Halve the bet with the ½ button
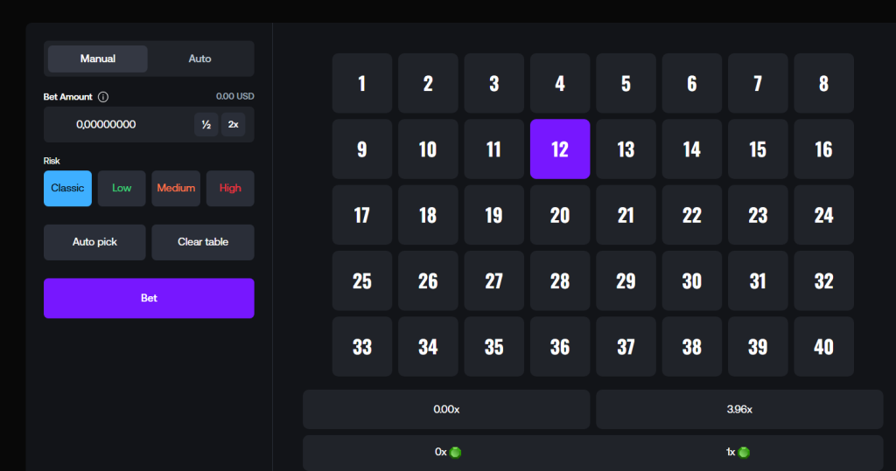 [x=206, y=125]
